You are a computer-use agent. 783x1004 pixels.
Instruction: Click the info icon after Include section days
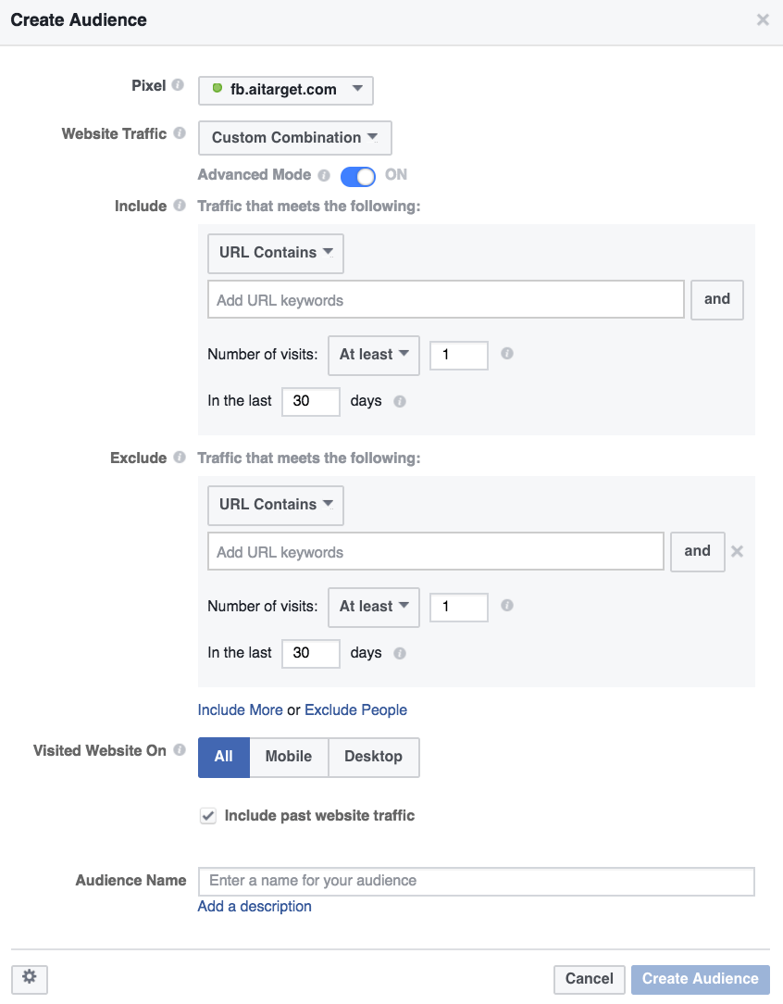[x=400, y=401]
